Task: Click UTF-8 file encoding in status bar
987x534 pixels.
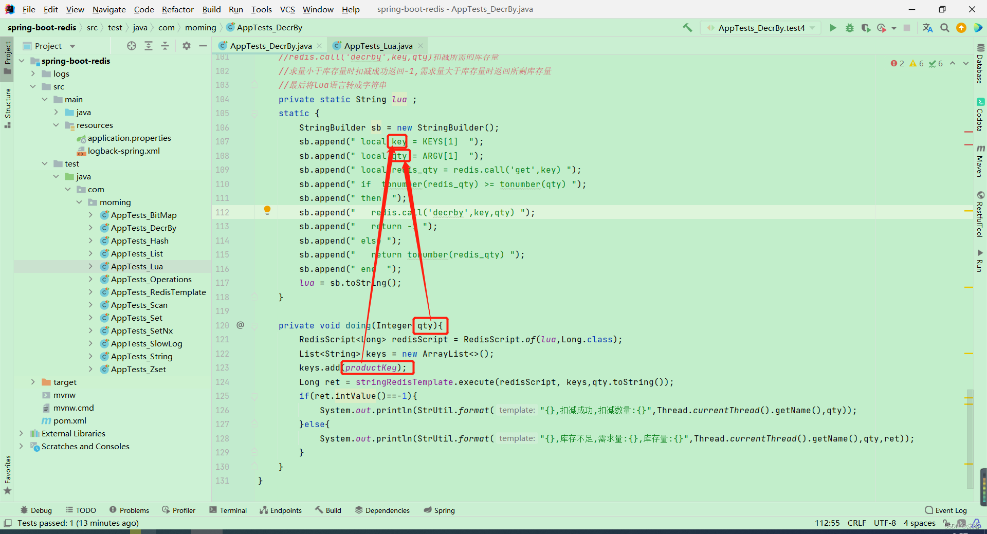Action: click(x=885, y=523)
